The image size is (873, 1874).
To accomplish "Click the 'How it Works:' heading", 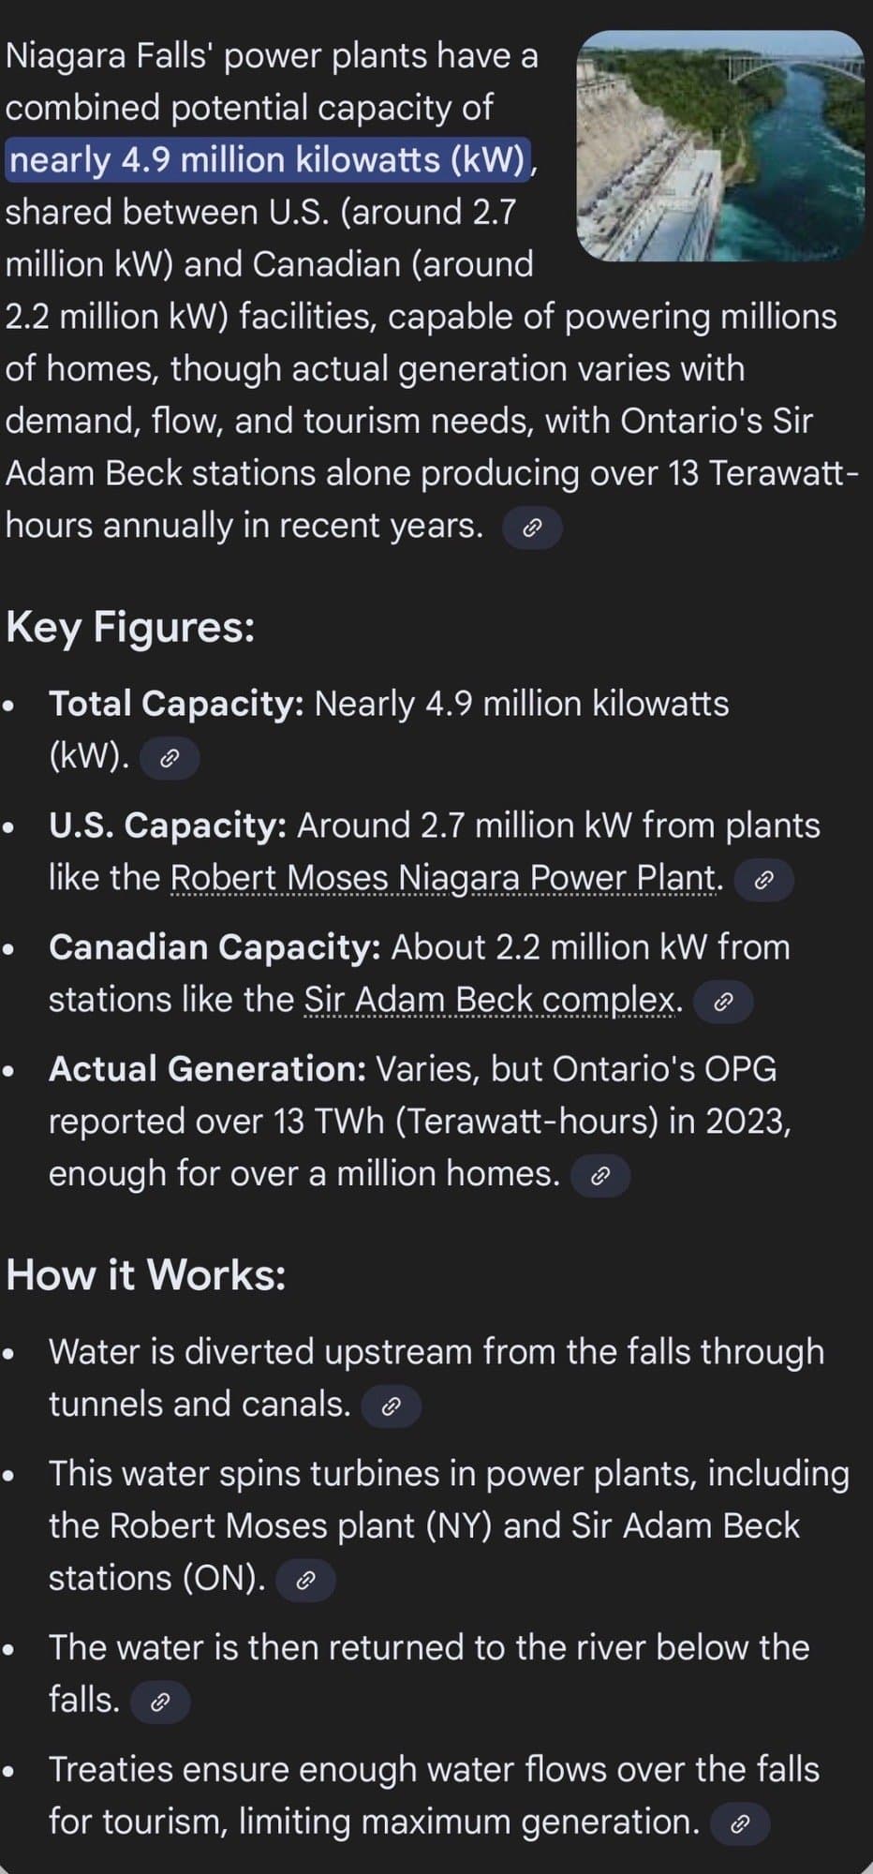I will tap(146, 1275).
